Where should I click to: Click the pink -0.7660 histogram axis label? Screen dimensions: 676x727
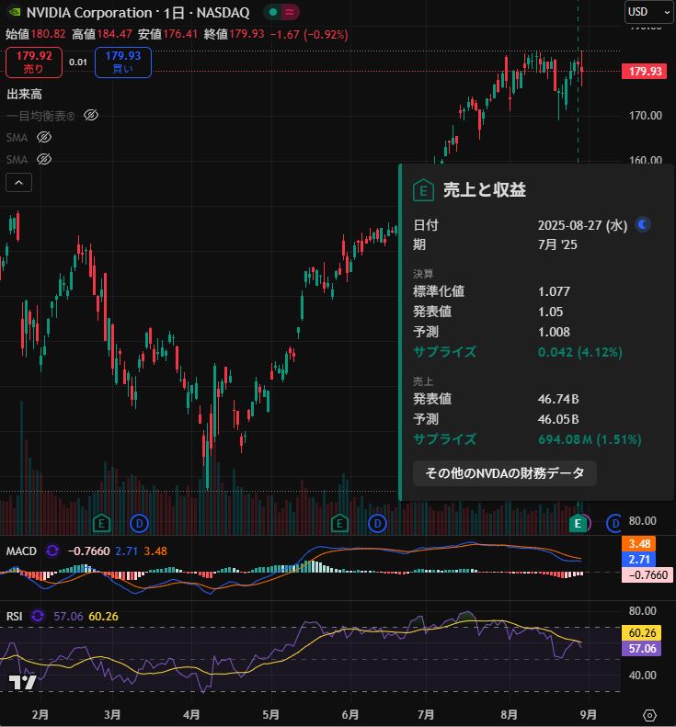pyautogui.click(x=647, y=575)
